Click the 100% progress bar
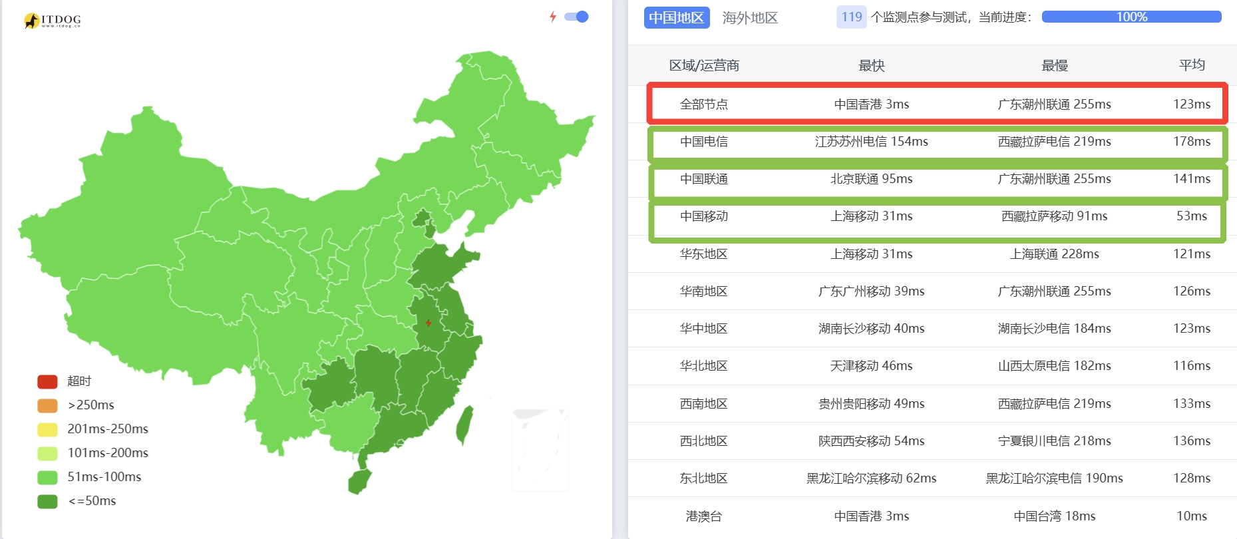The image size is (1237, 539). pos(1131,17)
